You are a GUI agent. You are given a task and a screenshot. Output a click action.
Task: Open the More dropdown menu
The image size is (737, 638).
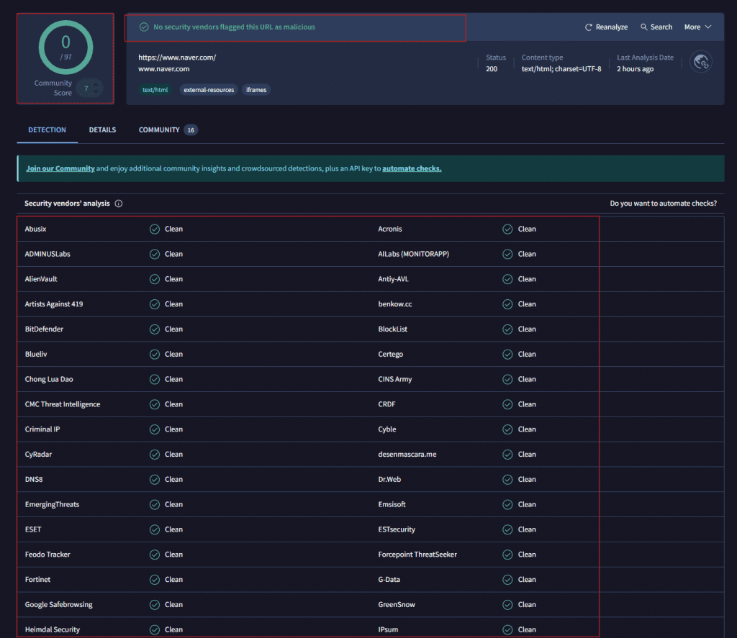point(697,27)
